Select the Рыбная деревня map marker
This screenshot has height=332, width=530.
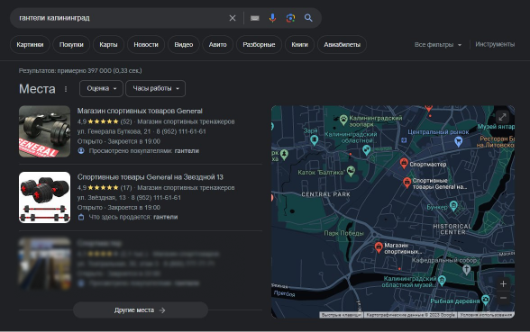pyautogui.click(x=485, y=300)
